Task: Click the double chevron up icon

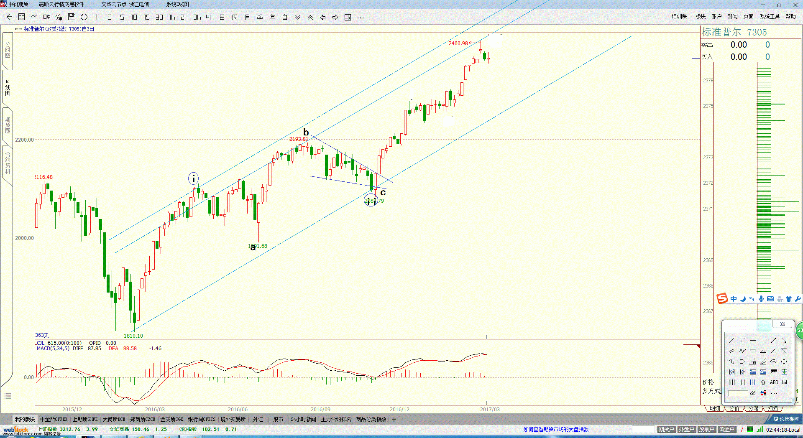Action: pyautogui.click(x=310, y=17)
